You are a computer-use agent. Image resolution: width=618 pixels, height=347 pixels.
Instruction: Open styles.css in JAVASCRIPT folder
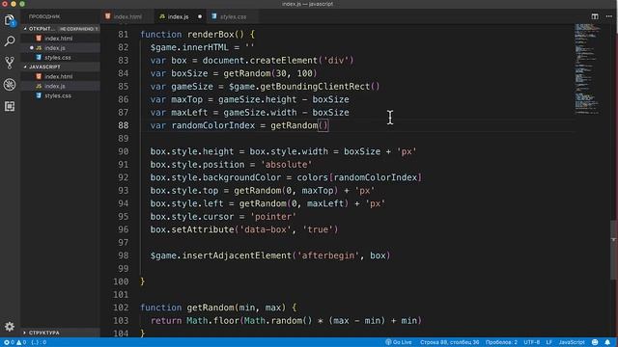58,95
